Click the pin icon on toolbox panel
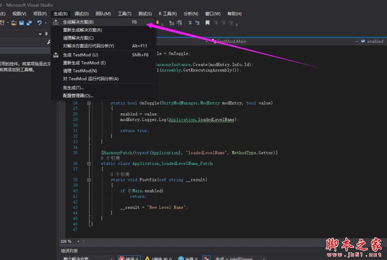387x260 pixels. 46,34
